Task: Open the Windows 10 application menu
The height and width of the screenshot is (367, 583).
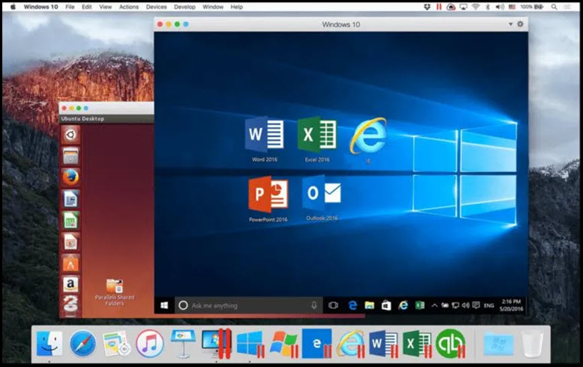Action: click(x=41, y=7)
